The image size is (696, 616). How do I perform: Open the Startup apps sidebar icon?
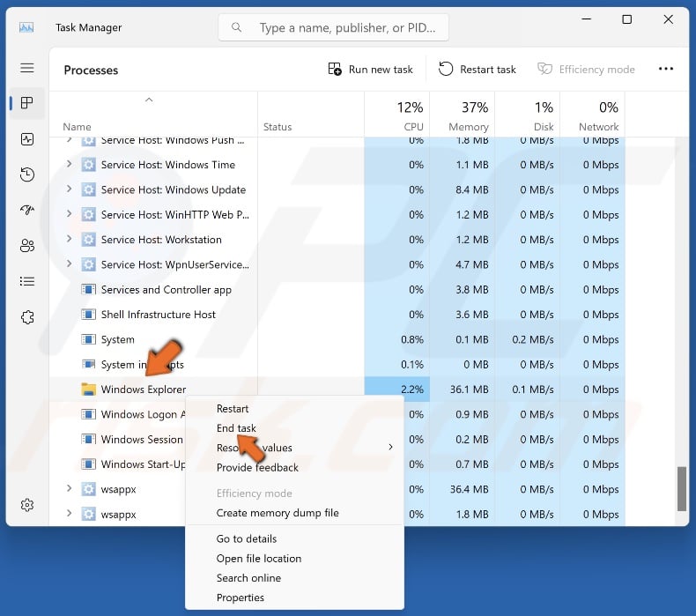[27, 210]
